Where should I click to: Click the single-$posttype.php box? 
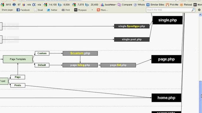tap(132, 26)
